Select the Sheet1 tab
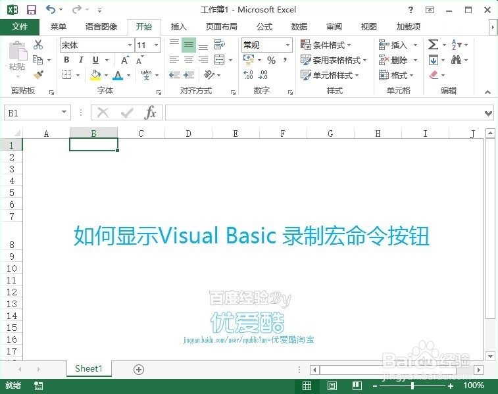 [x=89, y=368]
